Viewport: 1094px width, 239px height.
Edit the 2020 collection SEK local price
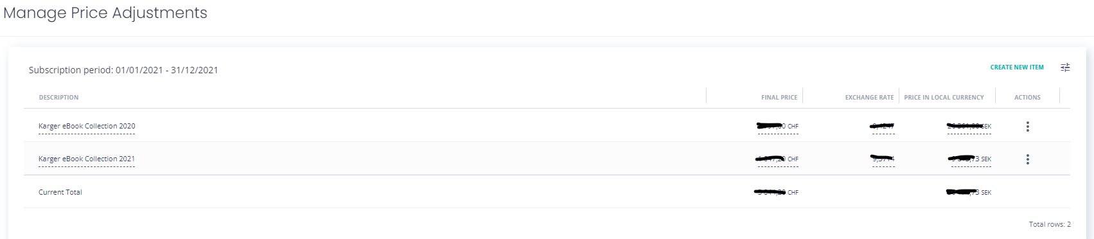(x=969, y=127)
